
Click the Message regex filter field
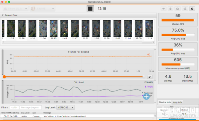click(31, 107)
